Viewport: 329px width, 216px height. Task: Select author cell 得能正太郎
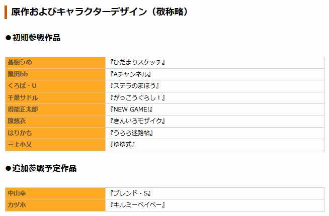tap(55, 110)
